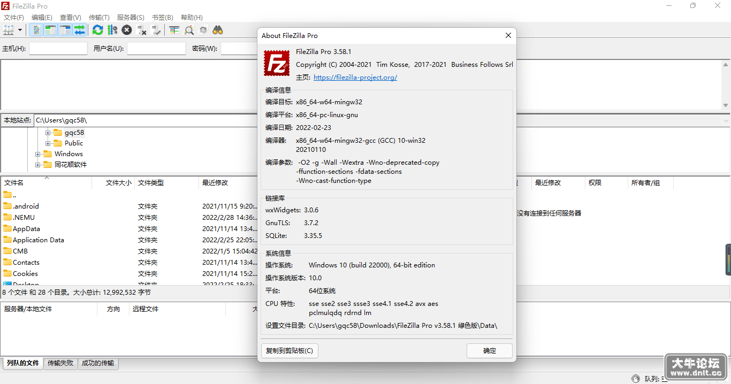Open the 编辑(E) menu

click(x=42, y=18)
